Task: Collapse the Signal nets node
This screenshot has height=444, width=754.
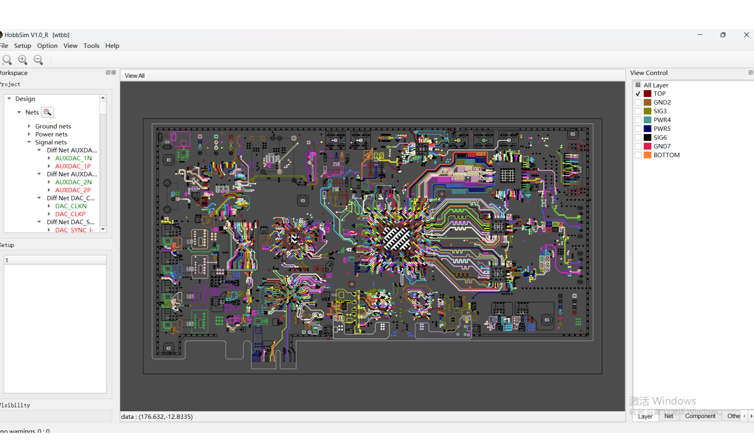Action: [x=29, y=142]
